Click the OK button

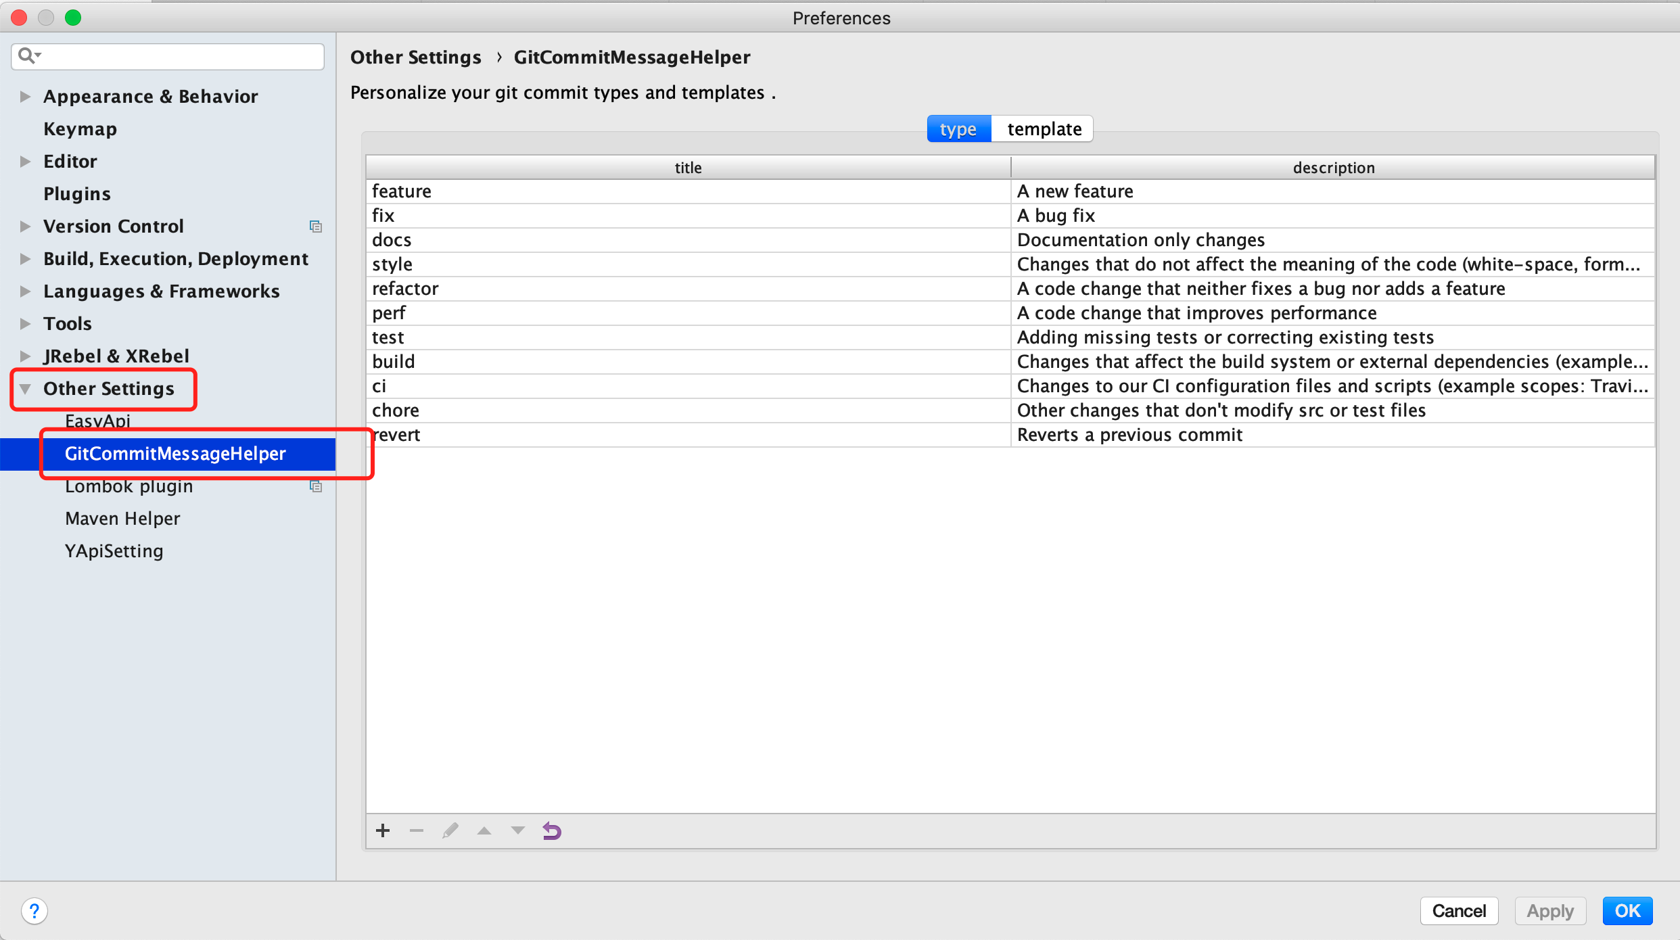1627,911
